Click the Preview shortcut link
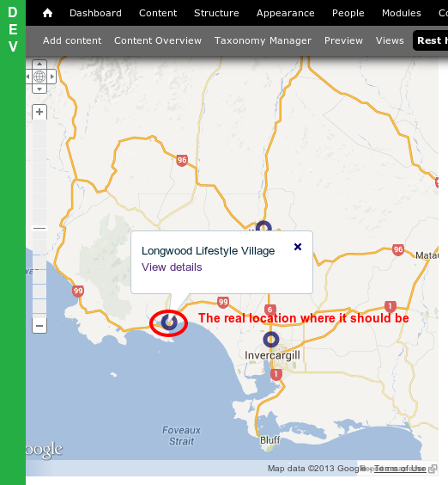This screenshot has width=448, height=485. click(x=343, y=40)
